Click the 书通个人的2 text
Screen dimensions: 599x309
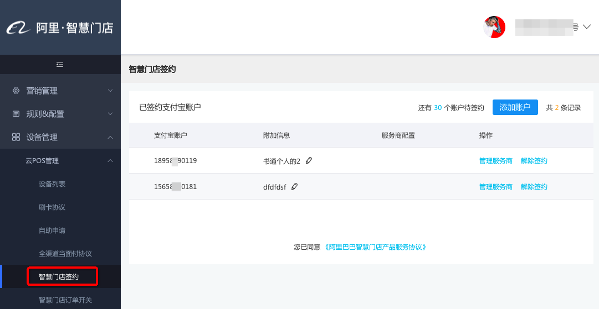(x=282, y=161)
